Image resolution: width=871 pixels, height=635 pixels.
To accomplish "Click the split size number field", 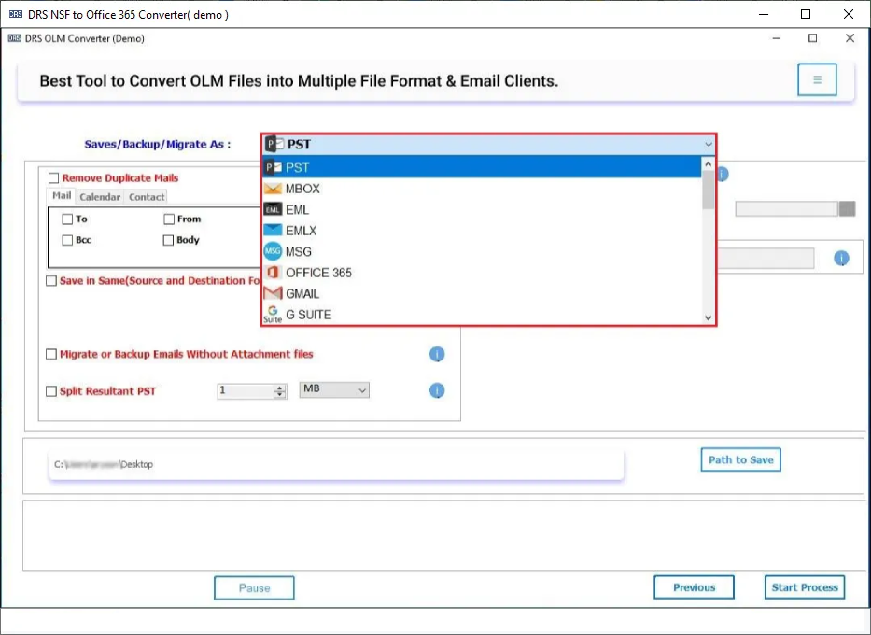I will point(246,390).
